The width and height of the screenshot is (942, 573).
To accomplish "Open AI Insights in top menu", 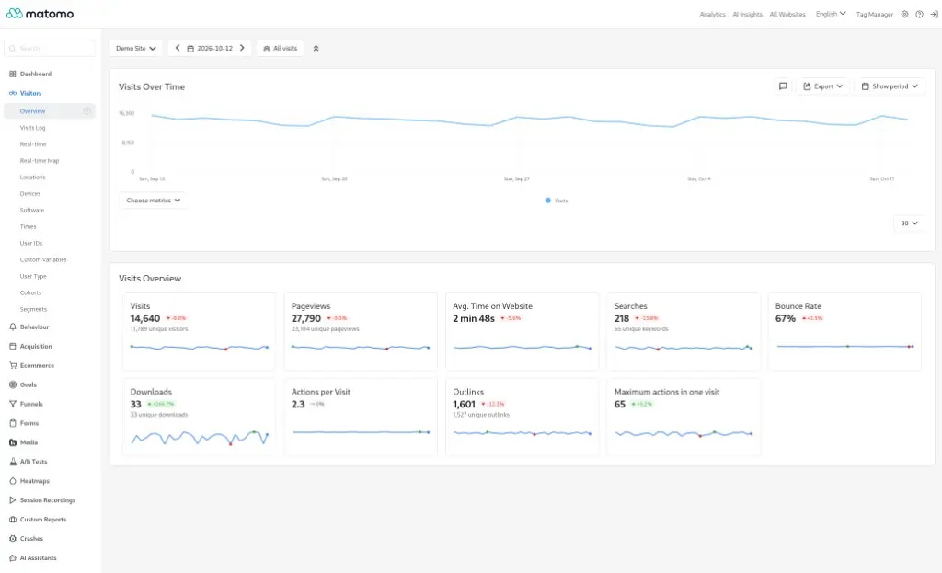I will click(x=747, y=14).
